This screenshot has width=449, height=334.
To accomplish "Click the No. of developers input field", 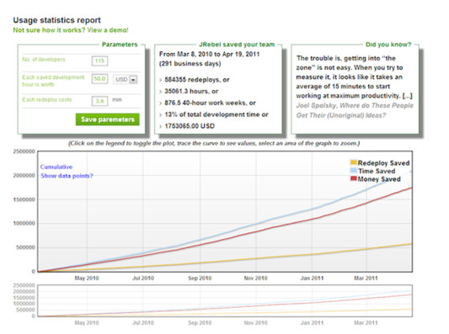I will pyautogui.click(x=99, y=61).
